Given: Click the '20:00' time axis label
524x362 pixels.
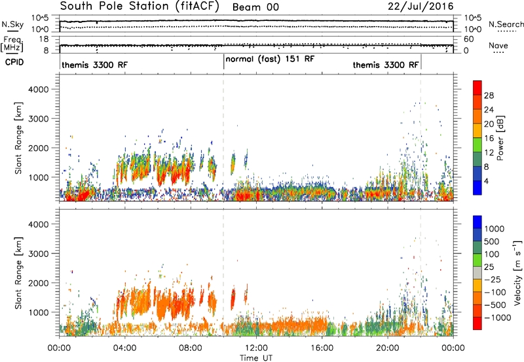Looking at the screenshot, I should point(387,348).
